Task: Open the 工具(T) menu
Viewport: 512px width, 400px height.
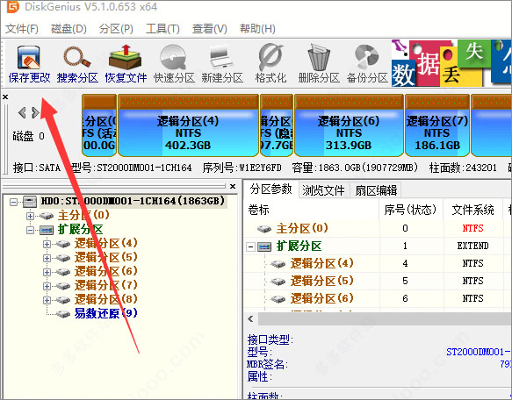Action: [x=162, y=29]
